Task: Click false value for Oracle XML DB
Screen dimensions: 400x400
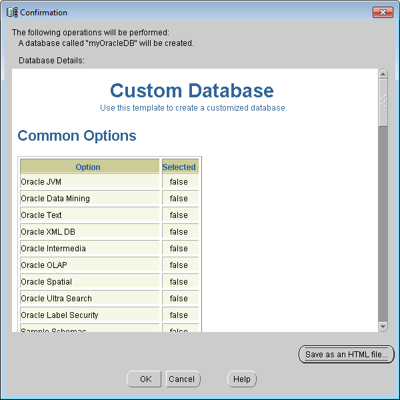Action: coord(179,231)
